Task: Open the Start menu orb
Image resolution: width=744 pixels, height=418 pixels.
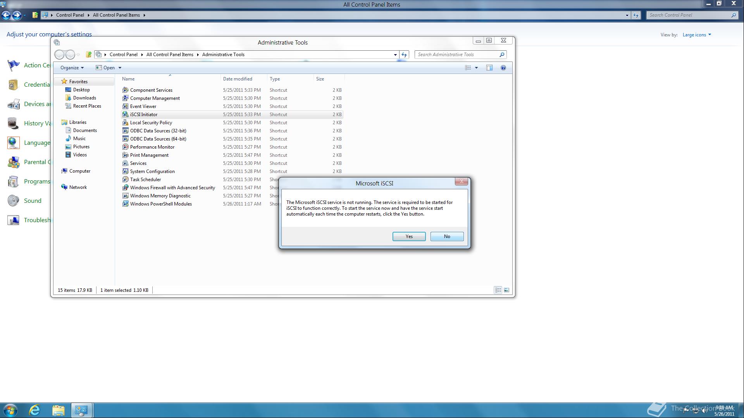Action: click(10, 410)
